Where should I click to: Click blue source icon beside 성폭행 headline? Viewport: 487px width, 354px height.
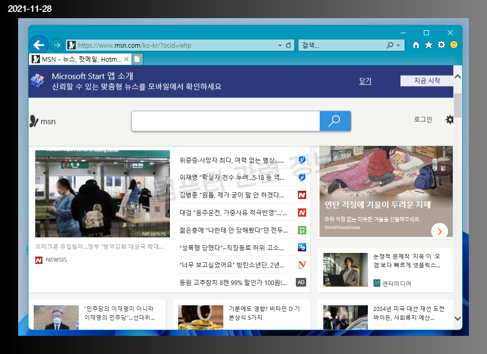(302, 247)
